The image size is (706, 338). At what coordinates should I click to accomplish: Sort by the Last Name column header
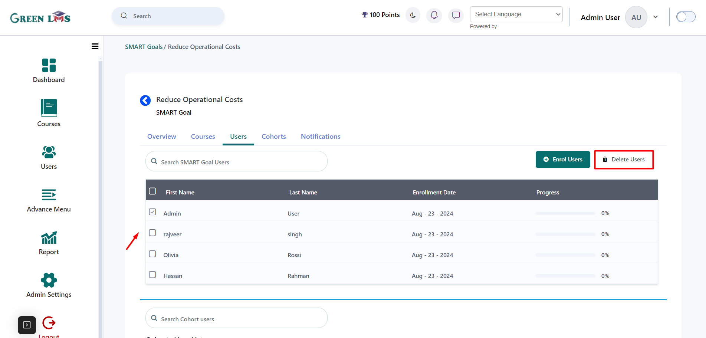click(x=303, y=192)
